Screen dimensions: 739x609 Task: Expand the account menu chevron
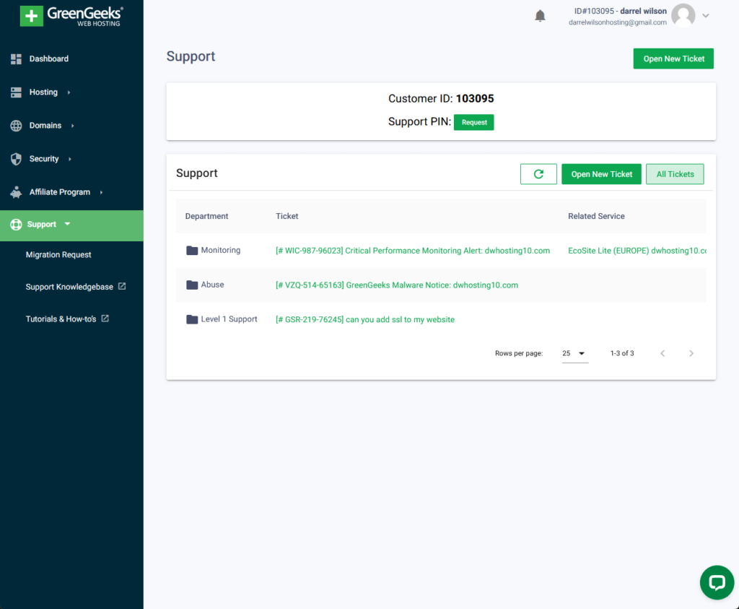[x=706, y=16]
